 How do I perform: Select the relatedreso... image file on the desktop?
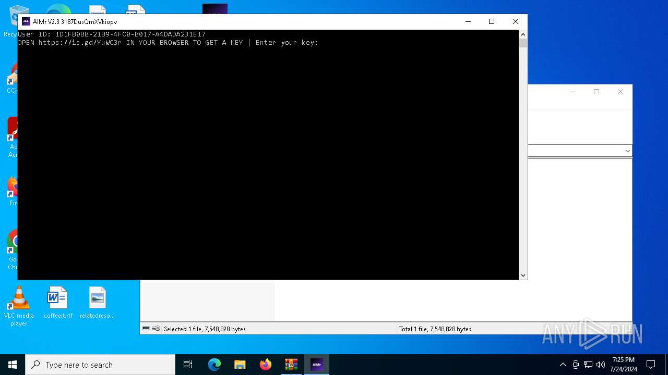click(x=97, y=303)
